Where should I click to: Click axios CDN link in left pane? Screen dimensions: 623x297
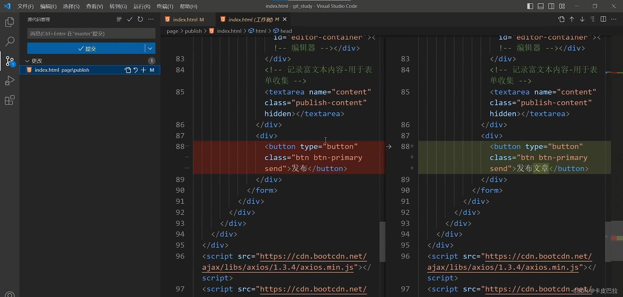[284, 262]
